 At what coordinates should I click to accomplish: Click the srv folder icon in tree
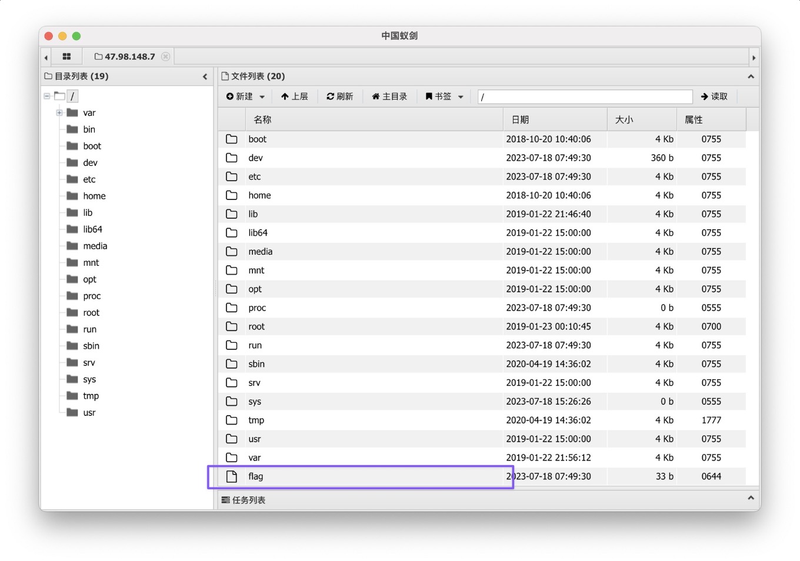tap(72, 362)
